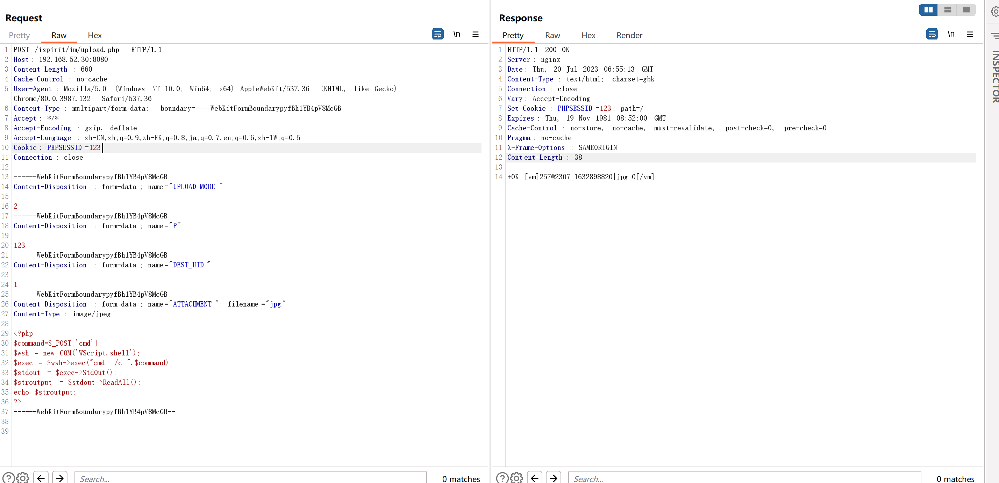Viewport: 999px width, 483px height.
Task: Click HTTP/1.1 200 OK status line
Action: (538, 50)
